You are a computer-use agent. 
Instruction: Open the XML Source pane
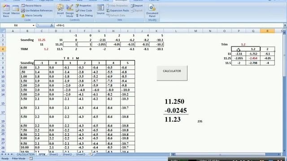coord(100,9)
